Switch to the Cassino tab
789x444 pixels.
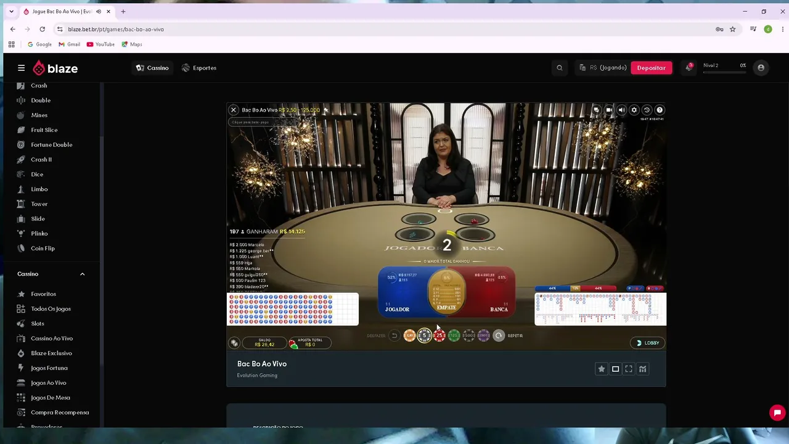pos(152,68)
